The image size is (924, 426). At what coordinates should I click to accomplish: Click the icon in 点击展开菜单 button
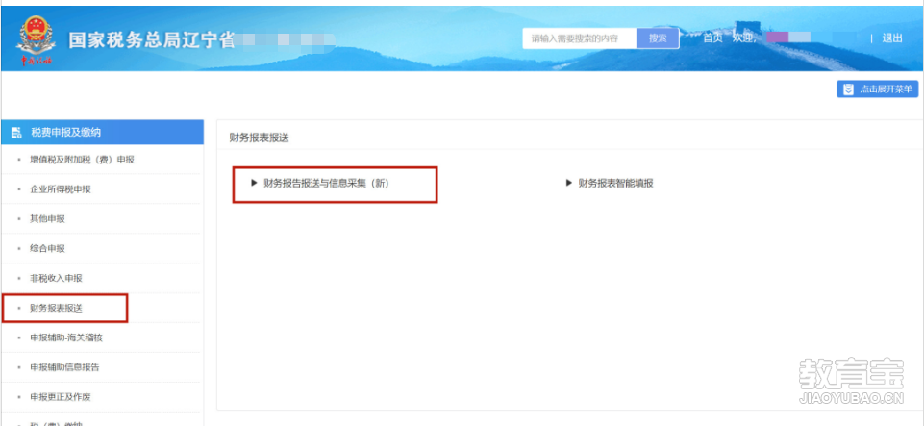click(x=848, y=89)
